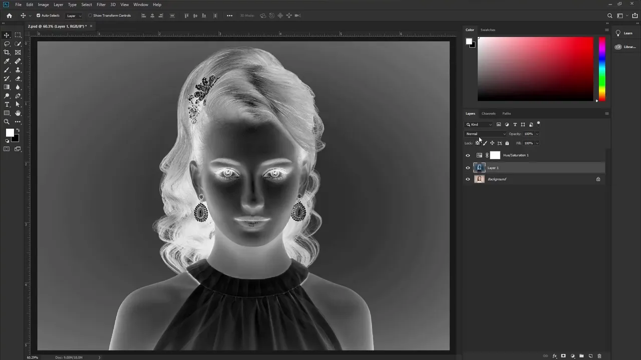Open the Libraries panel
641x360 pixels.
pyautogui.click(x=625, y=47)
